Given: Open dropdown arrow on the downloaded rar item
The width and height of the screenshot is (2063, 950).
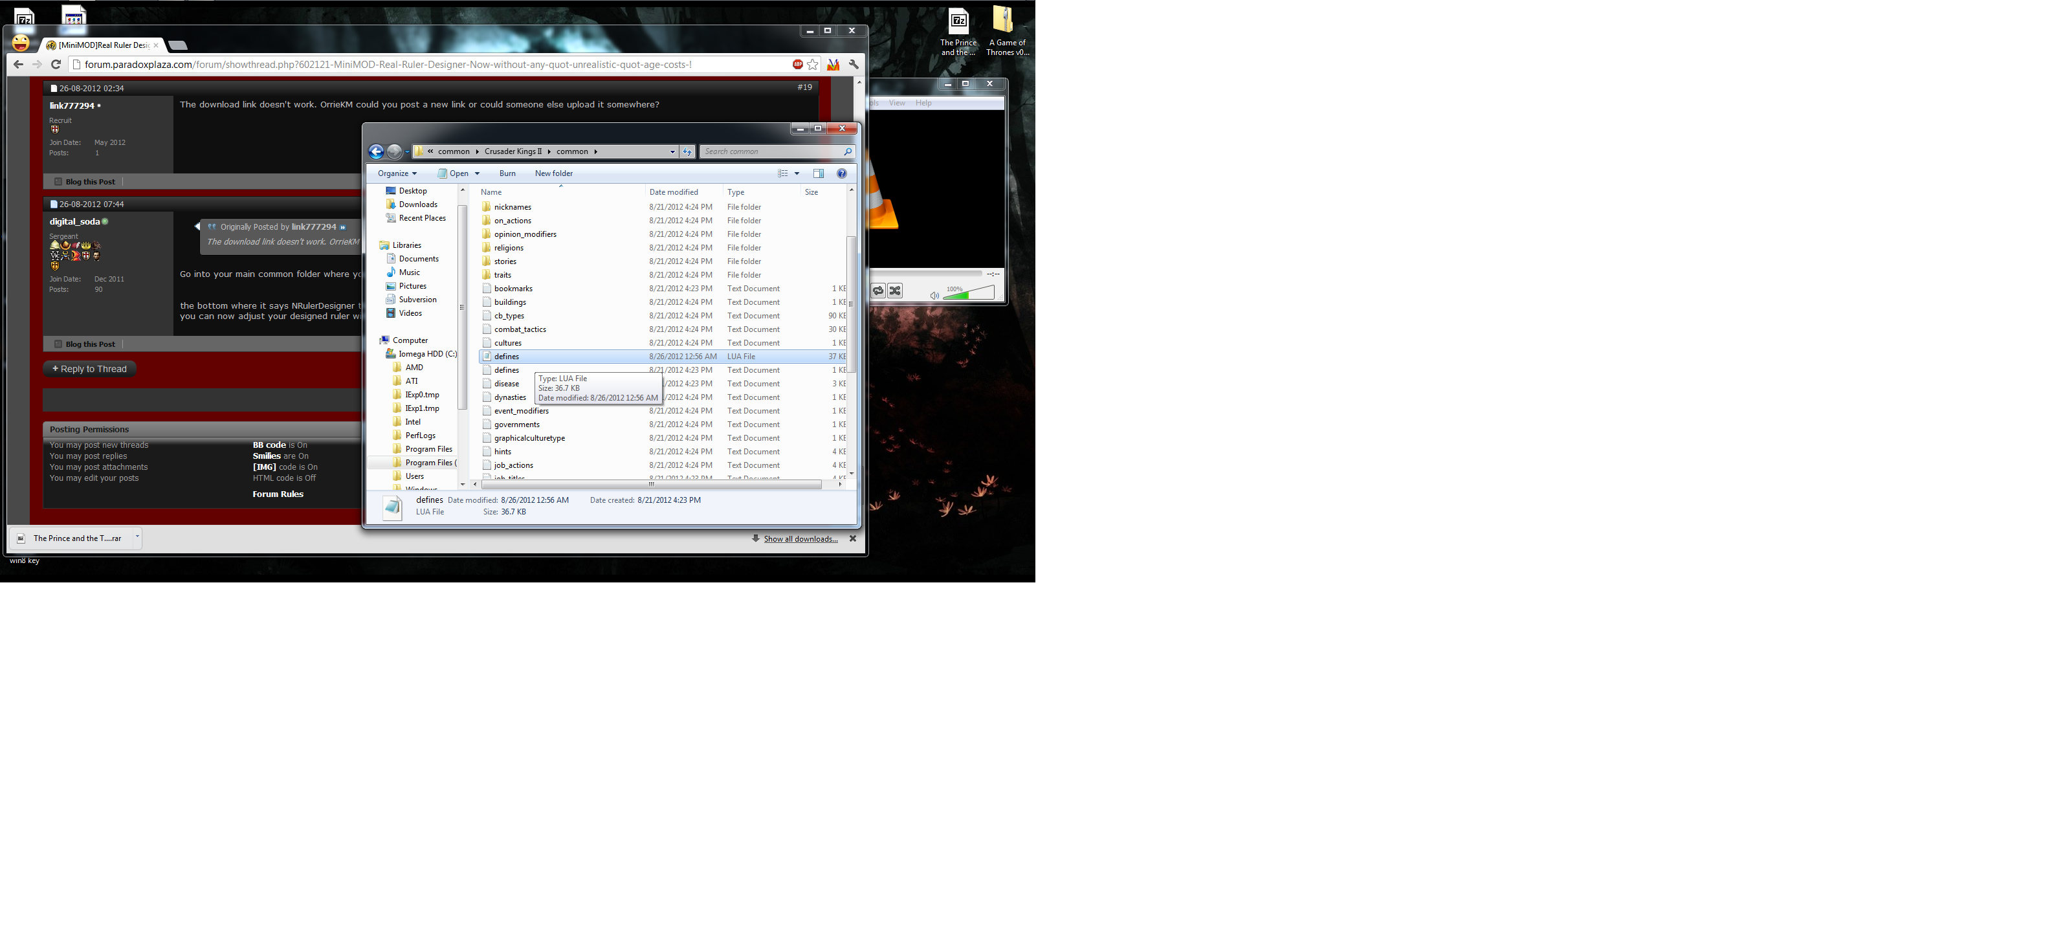Looking at the screenshot, I should point(137,536).
